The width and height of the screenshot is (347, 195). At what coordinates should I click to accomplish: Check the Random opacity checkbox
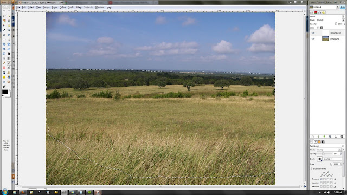click(321, 186)
